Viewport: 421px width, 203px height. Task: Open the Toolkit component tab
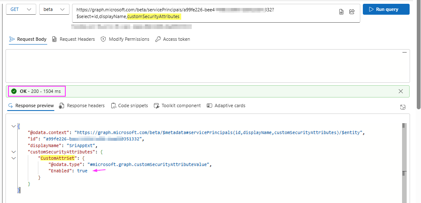click(177, 106)
